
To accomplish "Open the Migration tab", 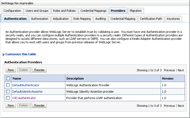I will click(136, 11).
